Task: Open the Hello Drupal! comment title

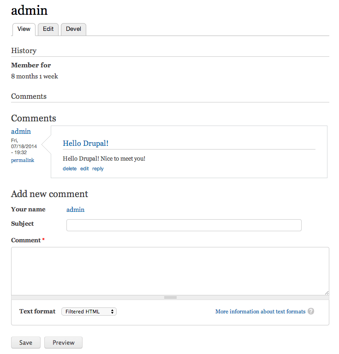Action: click(x=86, y=144)
